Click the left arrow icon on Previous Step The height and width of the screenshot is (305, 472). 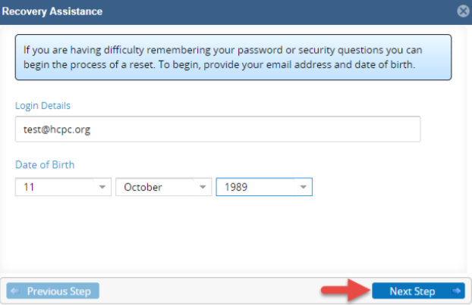(x=14, y=291)
